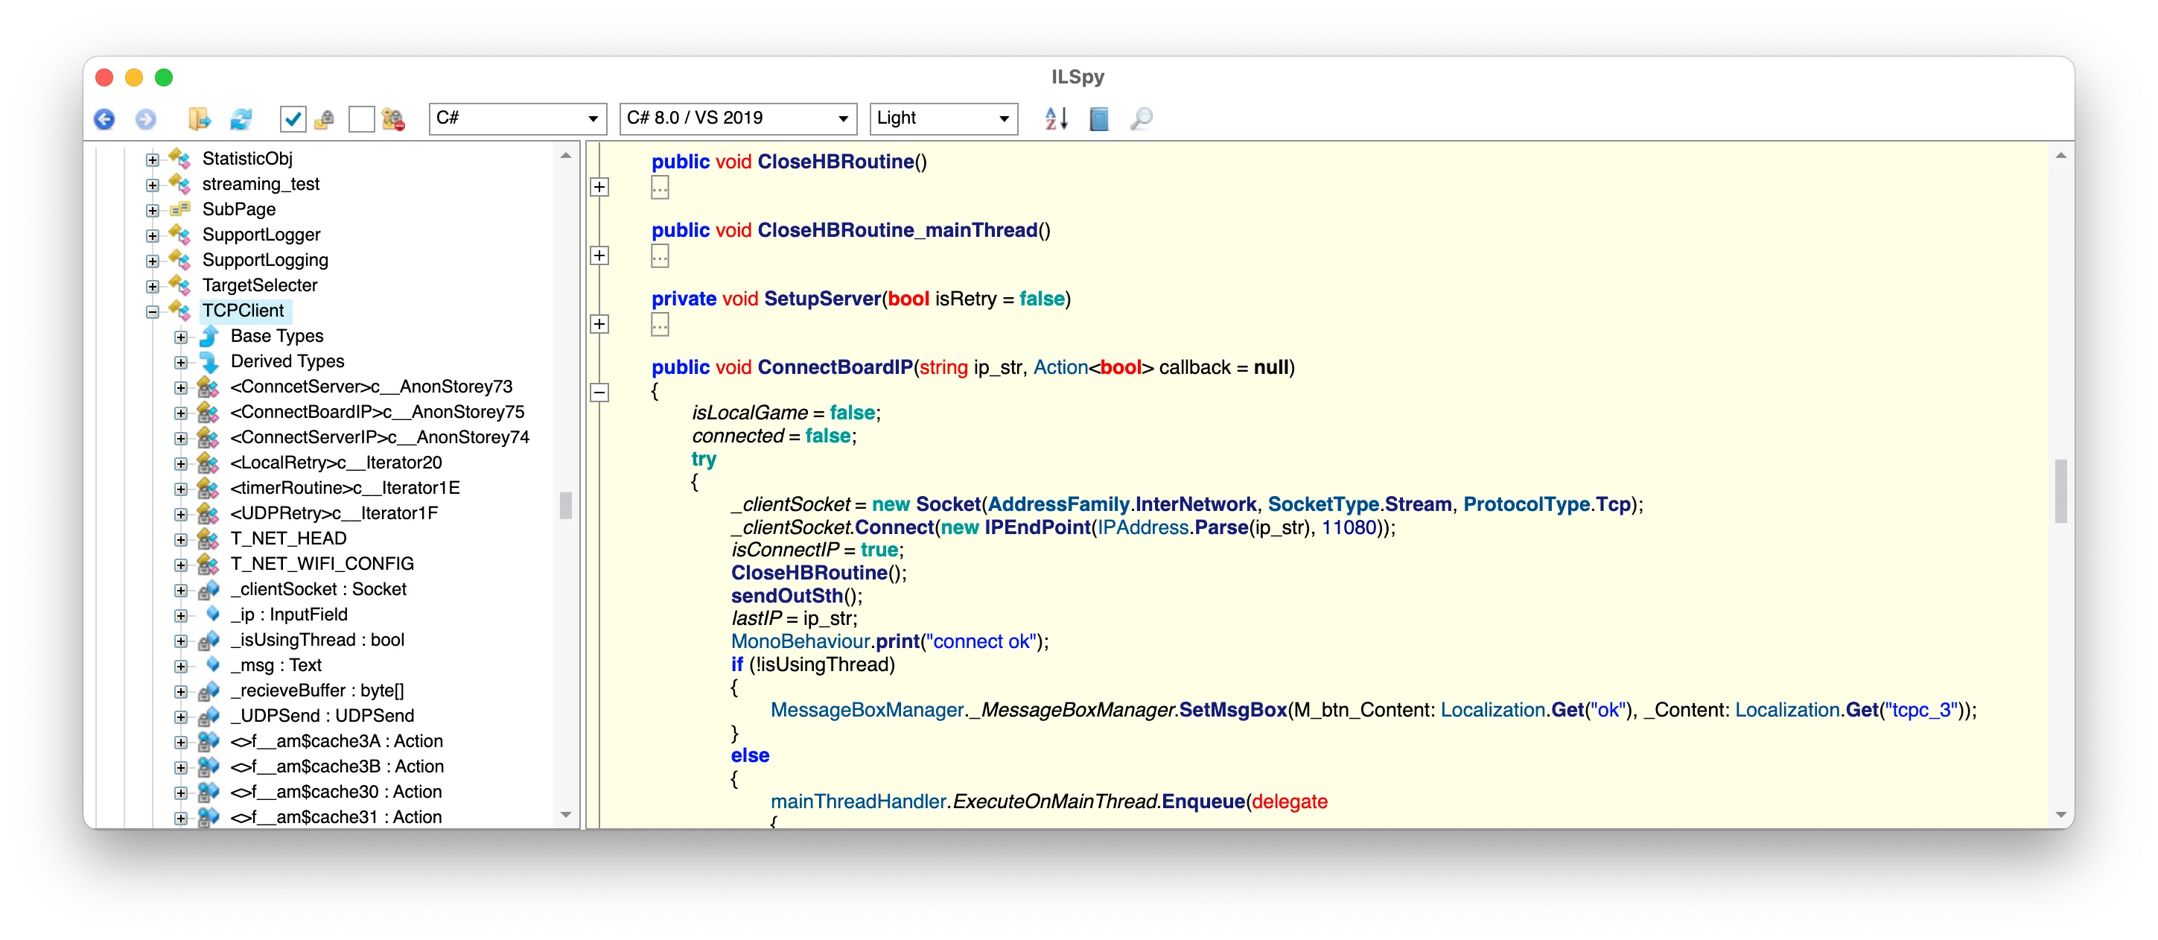This screenshot has height=940, width=2158.
Task: Select the T_NET_WIFI_CONFIG tree item
Action: click(322, 564)
